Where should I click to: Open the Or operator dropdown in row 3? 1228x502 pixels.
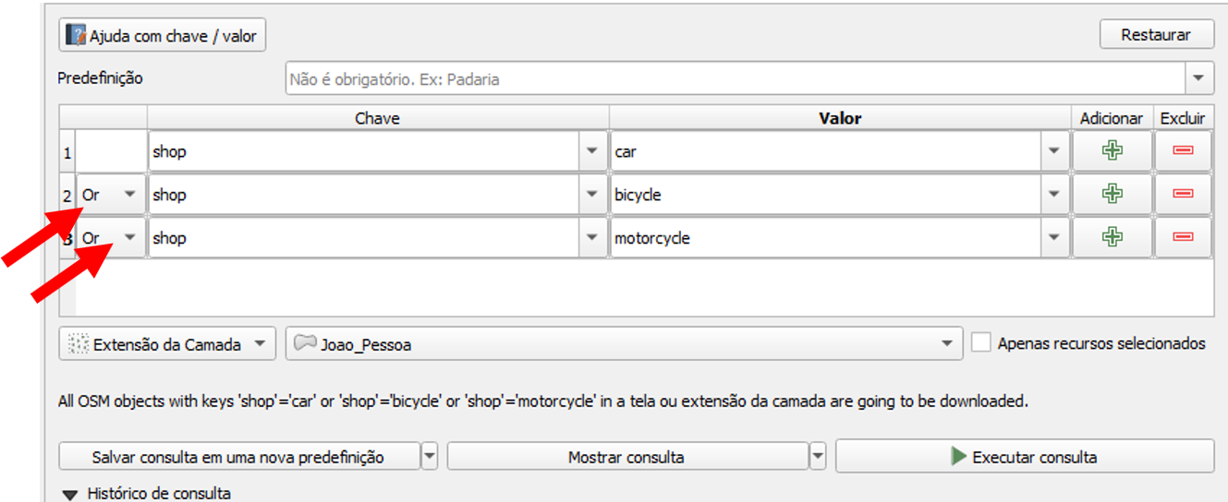point(111,238)
